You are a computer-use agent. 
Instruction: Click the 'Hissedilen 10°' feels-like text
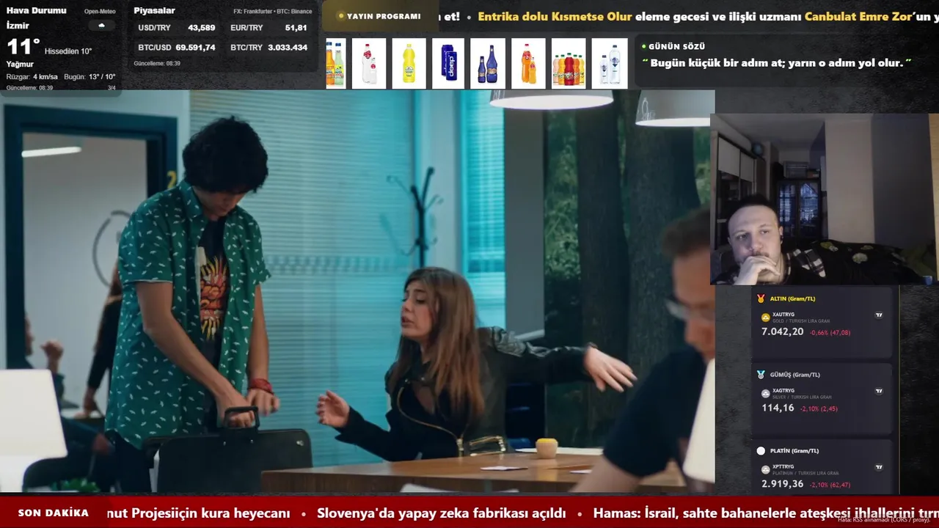point(68,51)
